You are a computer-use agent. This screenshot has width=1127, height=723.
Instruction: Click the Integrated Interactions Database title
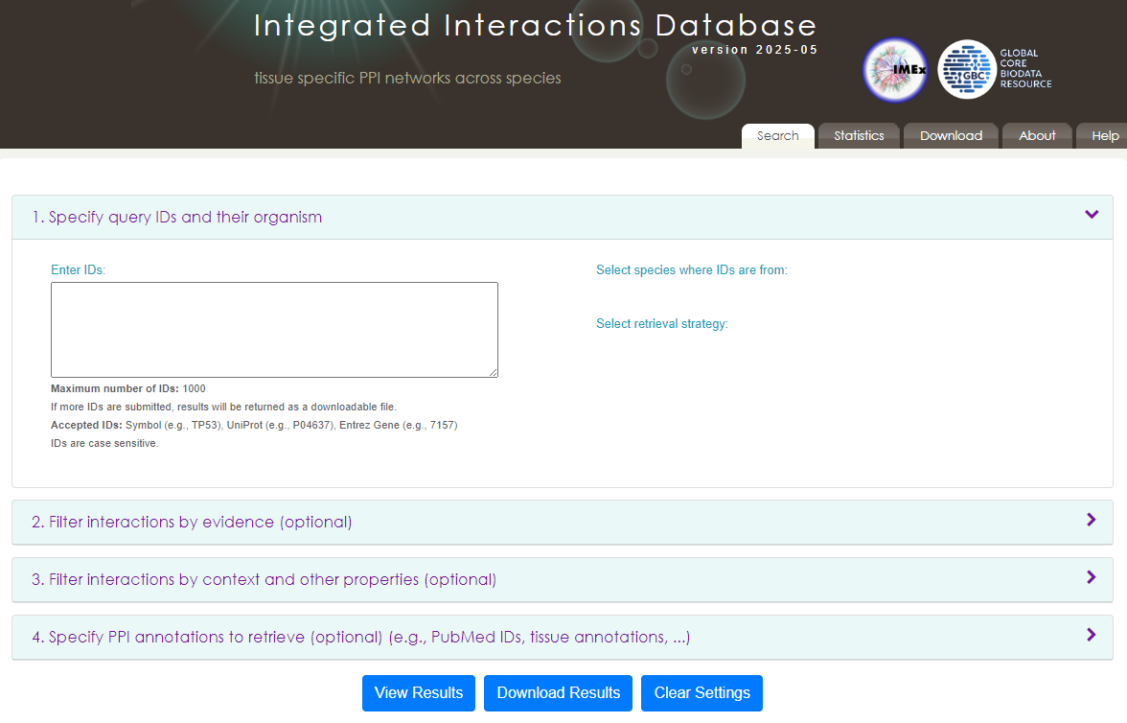[x=535, y=26]
